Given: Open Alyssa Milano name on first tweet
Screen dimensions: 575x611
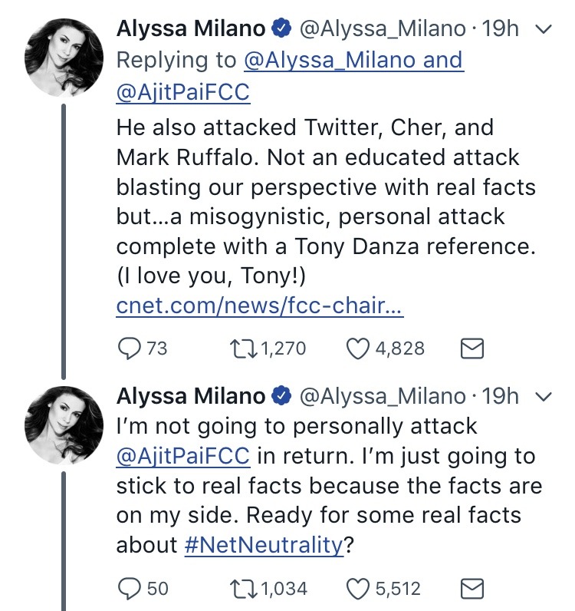Looking at the screenshot, I should [192, 29].
